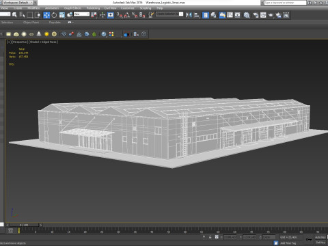Switch to the Object Paint ribbon tab
The width and height of the screenshot is (328, 246).
(x=31, y=23)
